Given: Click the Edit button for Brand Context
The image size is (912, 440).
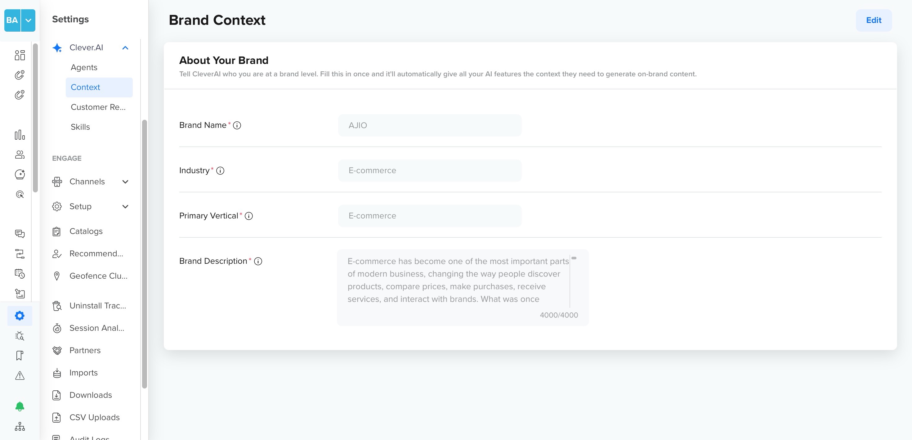Looking at the screenshot, I should pos(874,20).
